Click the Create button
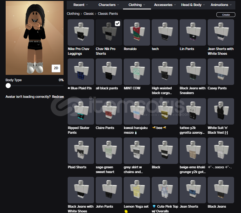 [x=226, y=15]
